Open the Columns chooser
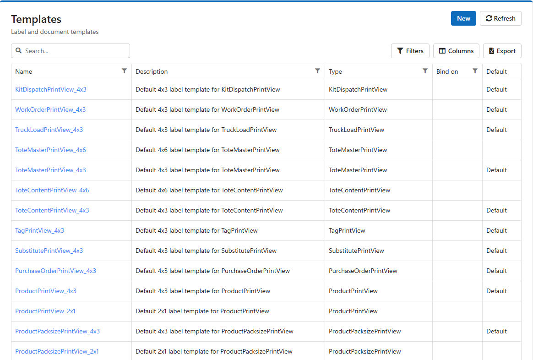This screenshot has width=533, height=360. 456,51
